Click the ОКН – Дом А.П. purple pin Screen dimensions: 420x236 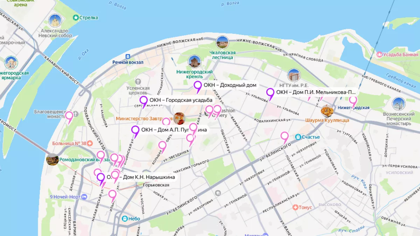click(x=135, y=130)
